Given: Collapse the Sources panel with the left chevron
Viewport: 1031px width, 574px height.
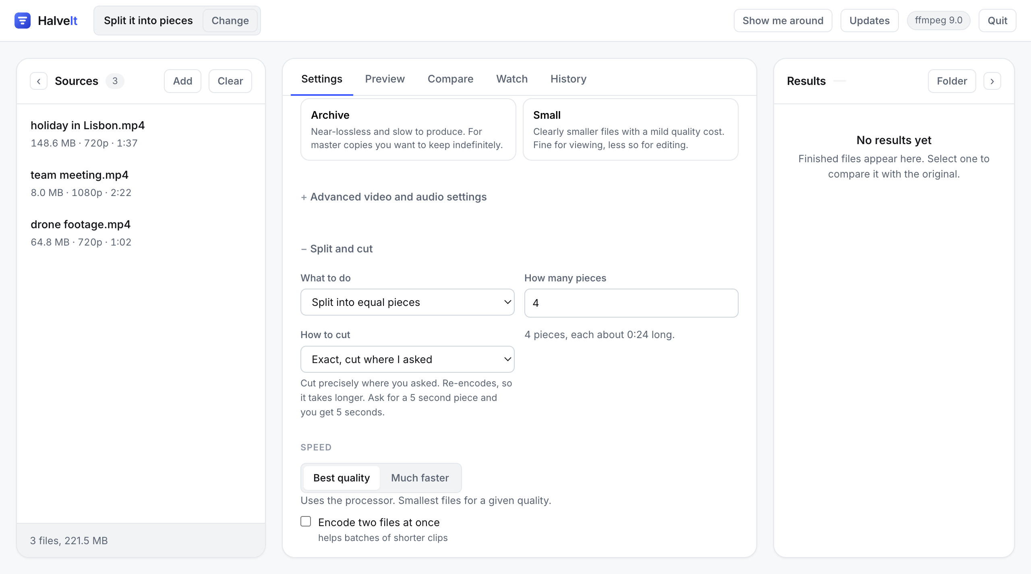Looking at the screenshot, I should pos(39,81).
